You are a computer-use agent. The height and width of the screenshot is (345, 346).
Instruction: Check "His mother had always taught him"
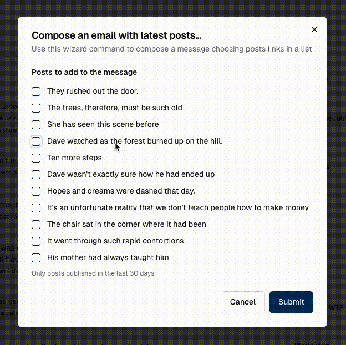click(36, 258)
